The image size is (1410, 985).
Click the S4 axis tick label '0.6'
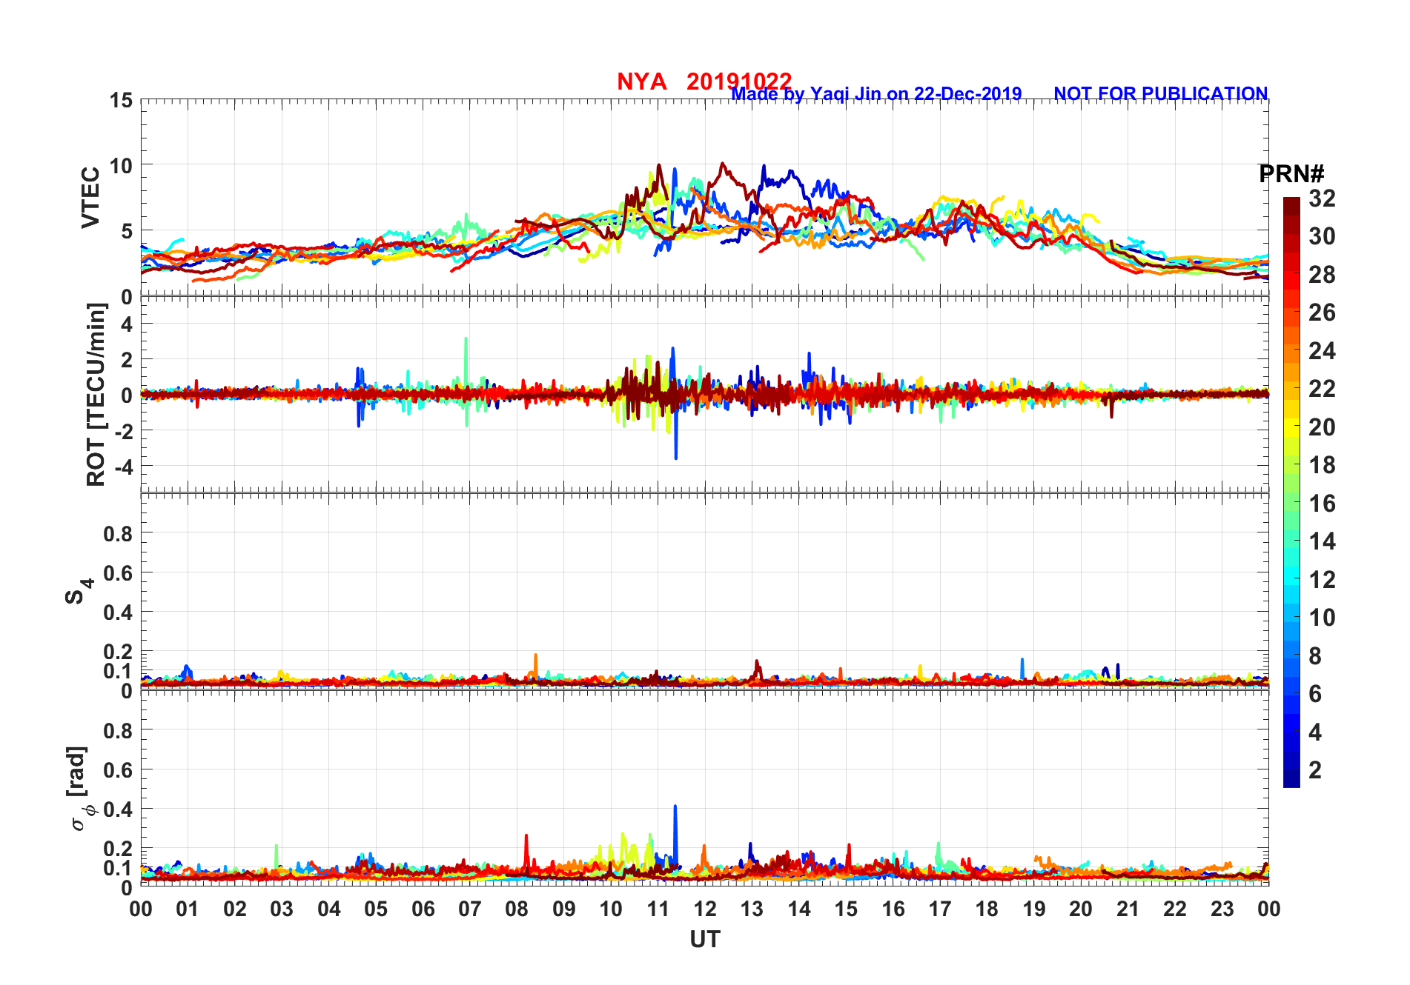(x=119, y=572)
